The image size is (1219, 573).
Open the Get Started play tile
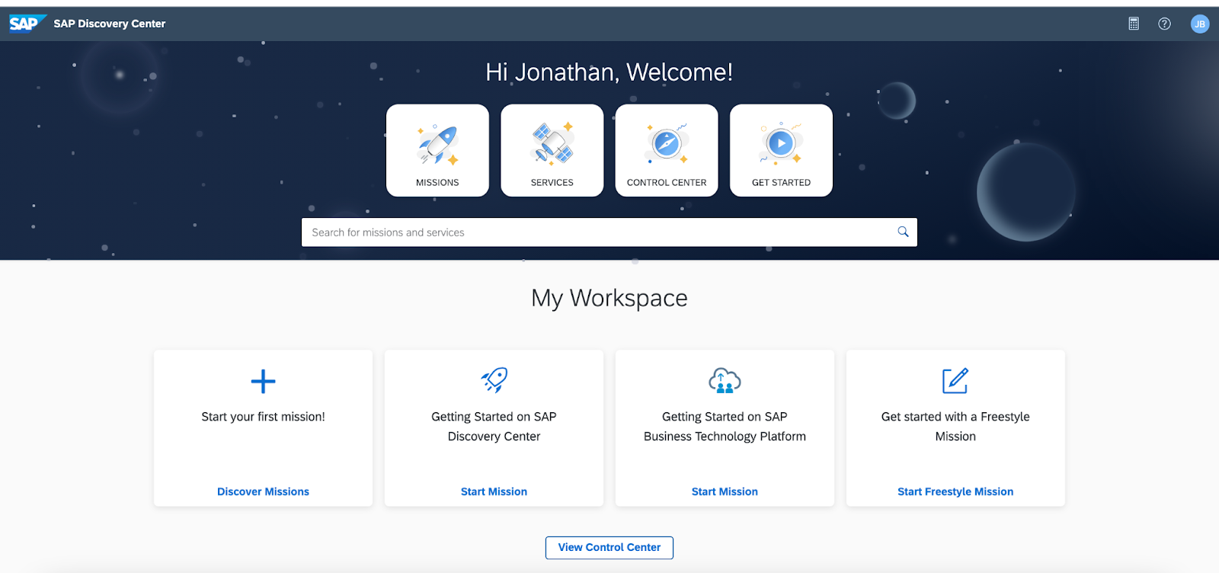point(781,150)
